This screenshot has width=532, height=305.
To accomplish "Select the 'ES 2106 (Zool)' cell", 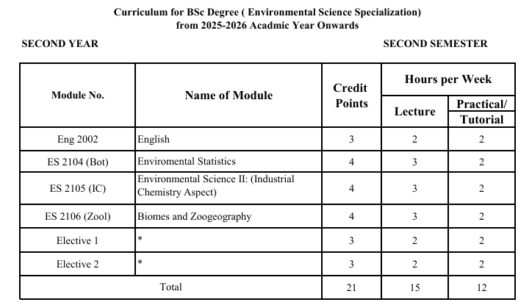I will tap(77, 216).
